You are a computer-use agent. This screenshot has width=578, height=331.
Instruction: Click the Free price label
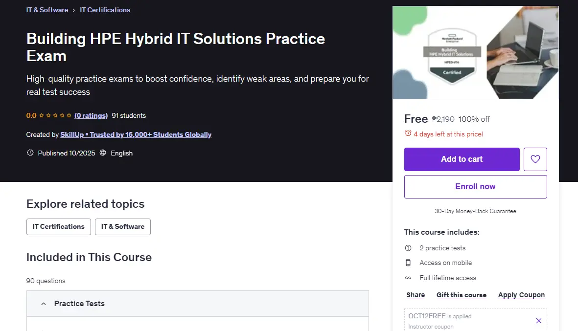click(x=416, y=119)
